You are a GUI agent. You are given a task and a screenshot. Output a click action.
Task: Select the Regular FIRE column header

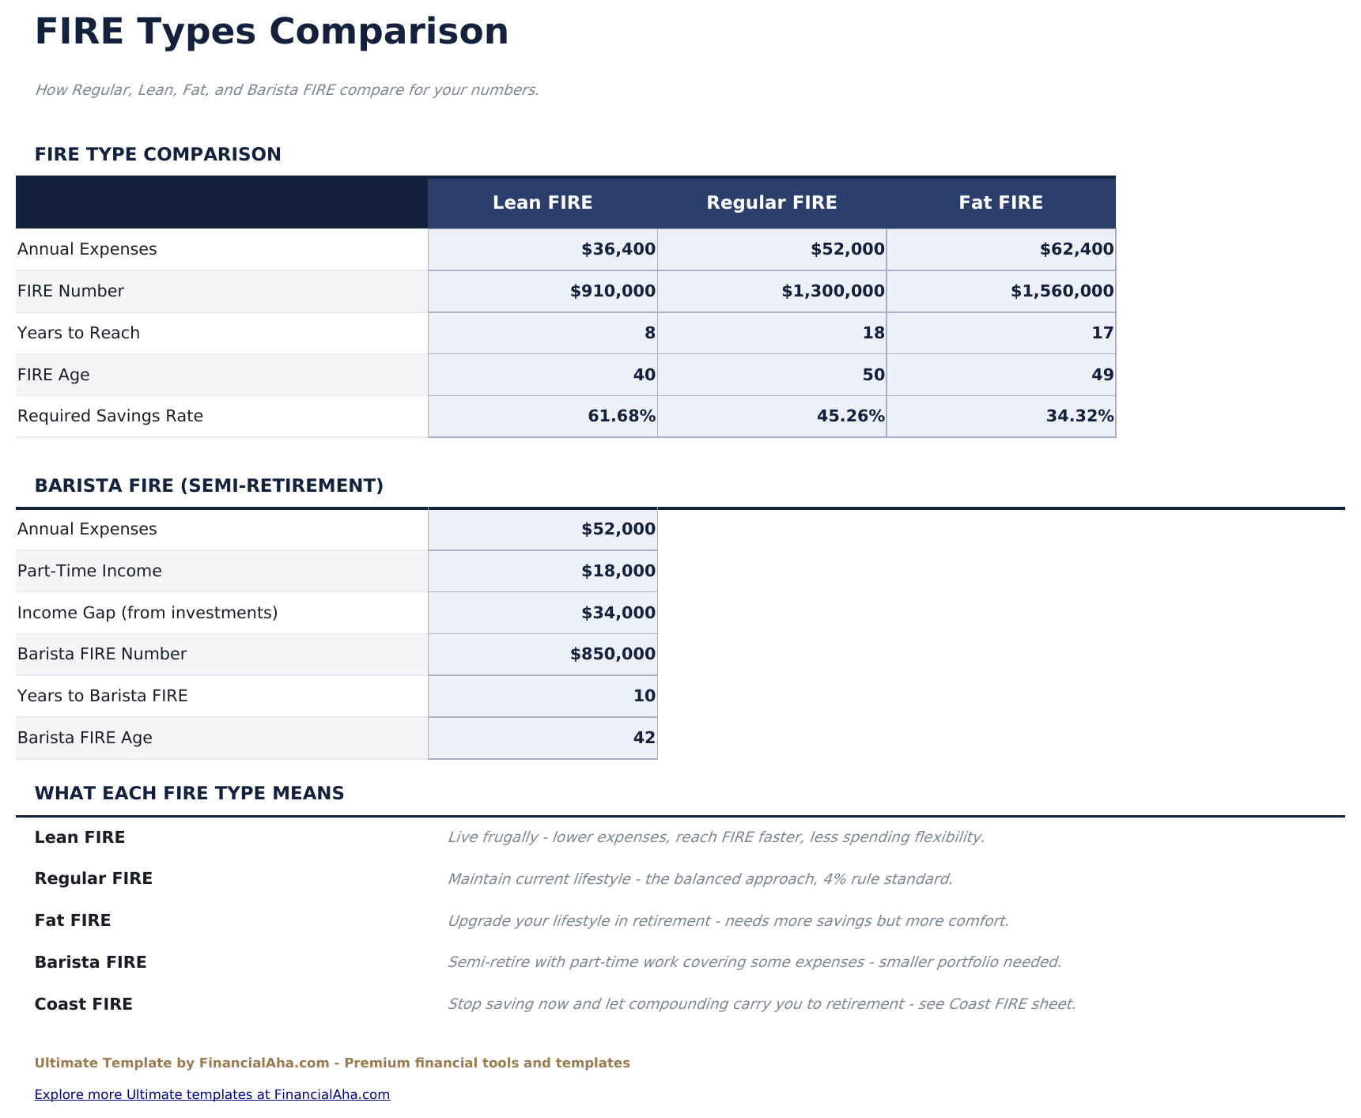(x=772, y=202)
